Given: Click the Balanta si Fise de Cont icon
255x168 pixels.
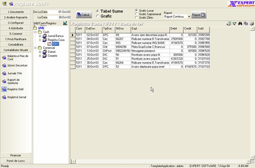Looking at the screenshot, I should [4, 58].
